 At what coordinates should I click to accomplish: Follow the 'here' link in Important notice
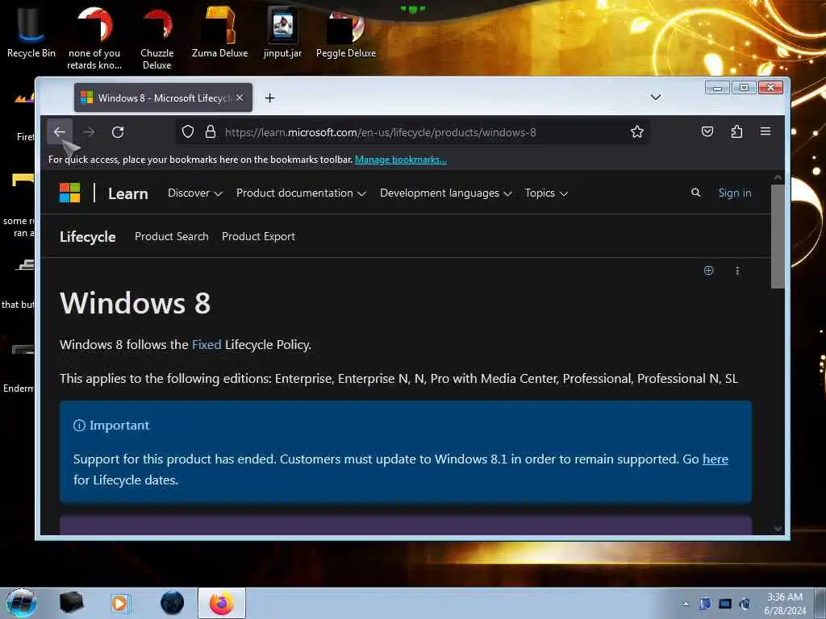pos(715,459)
